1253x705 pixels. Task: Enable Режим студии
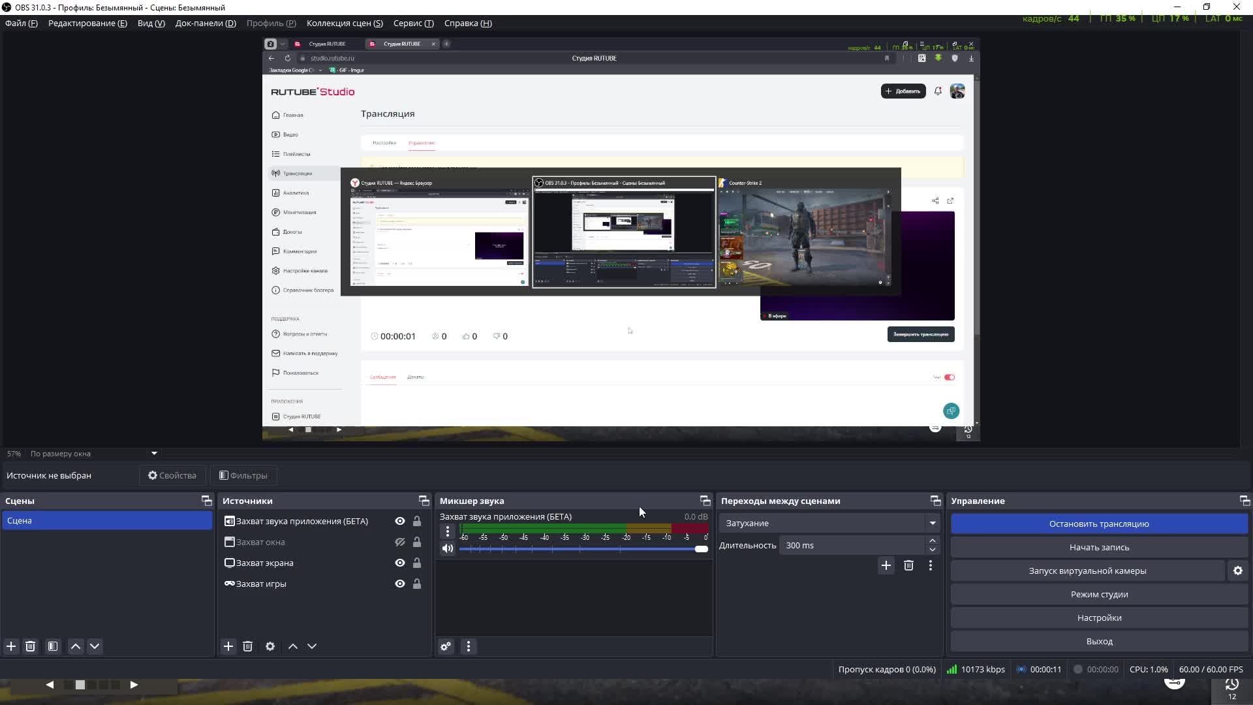(1099, 594)
